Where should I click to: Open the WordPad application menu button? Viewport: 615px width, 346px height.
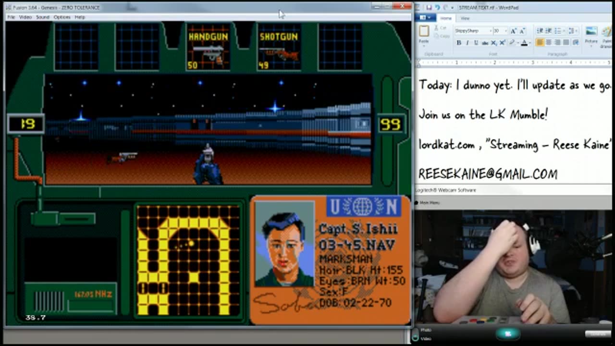click(426, 17)
